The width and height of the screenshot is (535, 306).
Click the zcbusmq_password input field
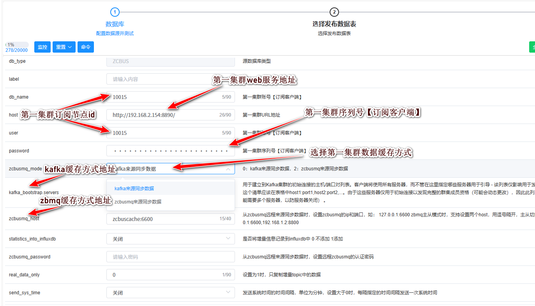(170, 257)
